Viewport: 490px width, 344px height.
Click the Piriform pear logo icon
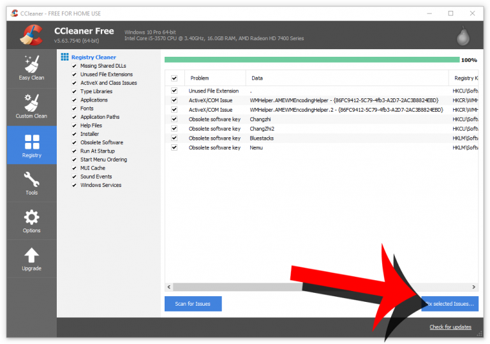(x=464, y=36)
